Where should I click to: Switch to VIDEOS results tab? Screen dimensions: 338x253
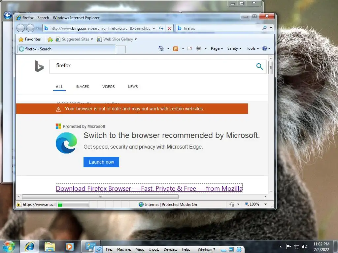108,87
